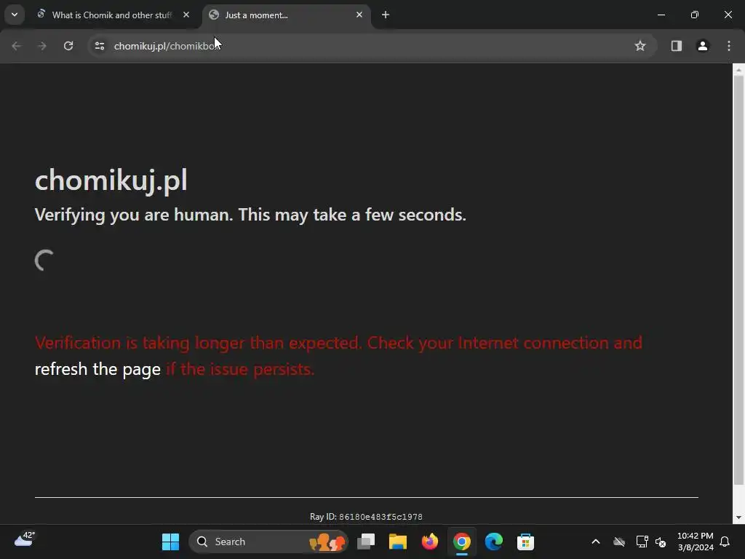
Task: Bookmark this page with the star icon
Action: click(640, 46)
